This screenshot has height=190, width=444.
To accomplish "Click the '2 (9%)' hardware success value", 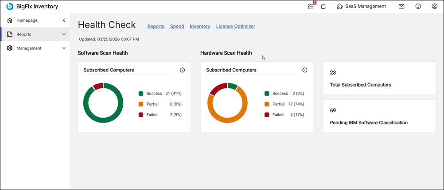I will [299, 94].
